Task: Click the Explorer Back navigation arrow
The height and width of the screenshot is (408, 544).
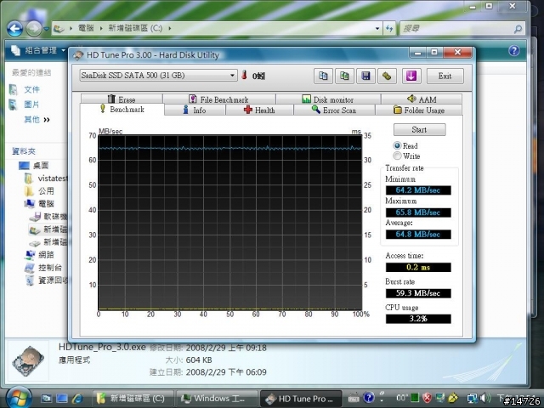Action: (15, 29)
